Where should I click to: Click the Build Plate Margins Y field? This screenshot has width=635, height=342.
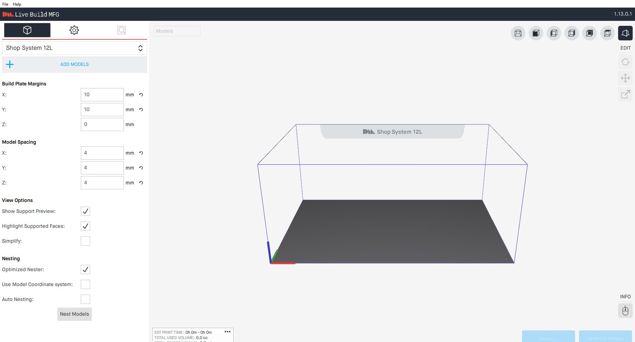(x=102, y=110)
